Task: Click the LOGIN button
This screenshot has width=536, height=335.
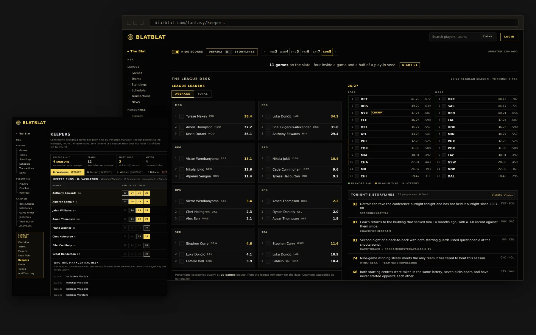Action: coord(509,37)
